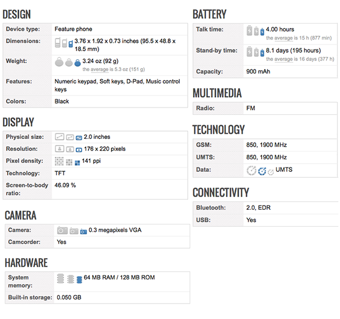Click the blue pixel density icon beside 141 ppi
Viewport: 340px width, 319px height.
[x=76, y=162]
